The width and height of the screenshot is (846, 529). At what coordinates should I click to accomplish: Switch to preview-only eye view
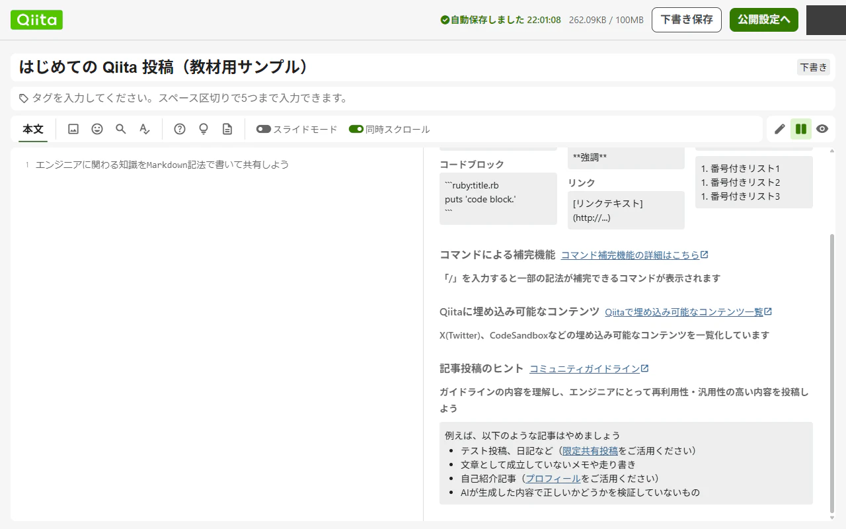click(x=822, y=129)
